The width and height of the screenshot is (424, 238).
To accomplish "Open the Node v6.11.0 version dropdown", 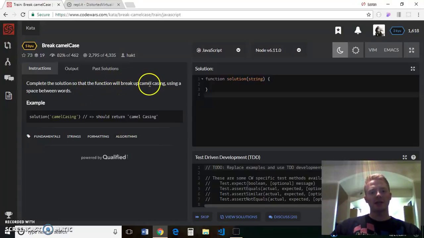I will coord(278,50).
